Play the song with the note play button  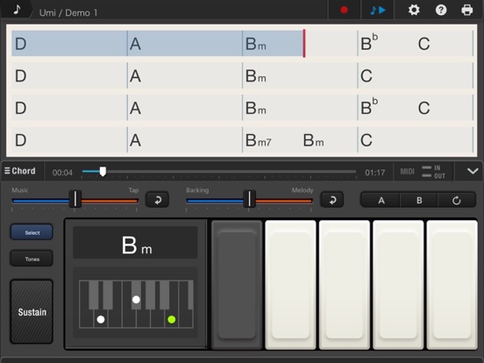point(378,11)
